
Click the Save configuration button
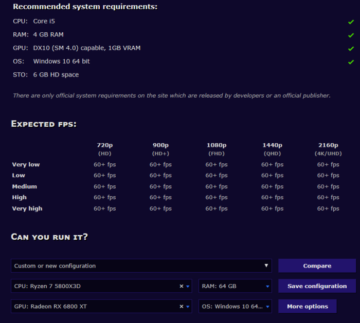317,286
